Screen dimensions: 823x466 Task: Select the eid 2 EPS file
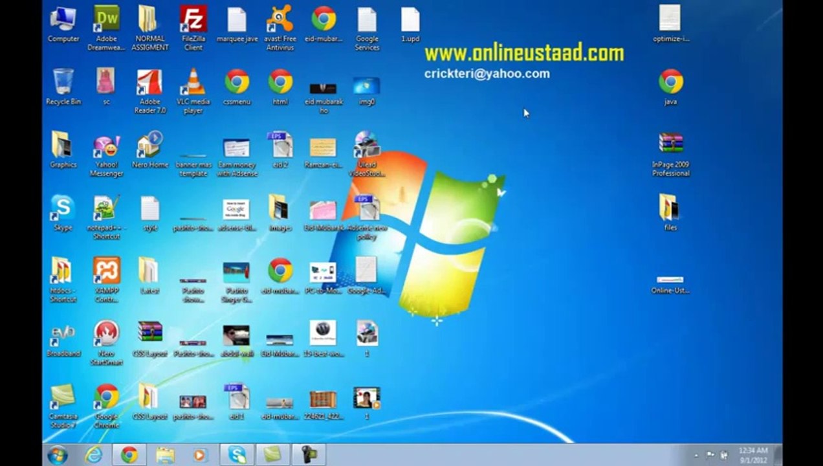(280, 150)
